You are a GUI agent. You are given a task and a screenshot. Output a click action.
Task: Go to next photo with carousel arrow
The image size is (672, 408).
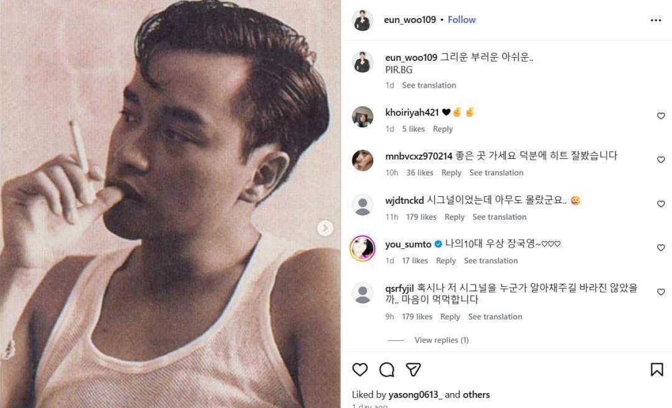pyautogui.click(x=325, y=228)
